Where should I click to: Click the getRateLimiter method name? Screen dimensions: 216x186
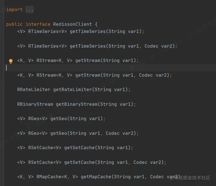click(73, 90)
